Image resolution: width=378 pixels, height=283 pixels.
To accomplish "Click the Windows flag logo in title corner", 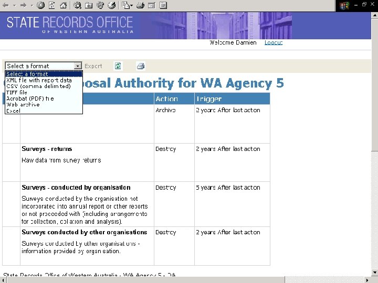I will tap(344, 6).
